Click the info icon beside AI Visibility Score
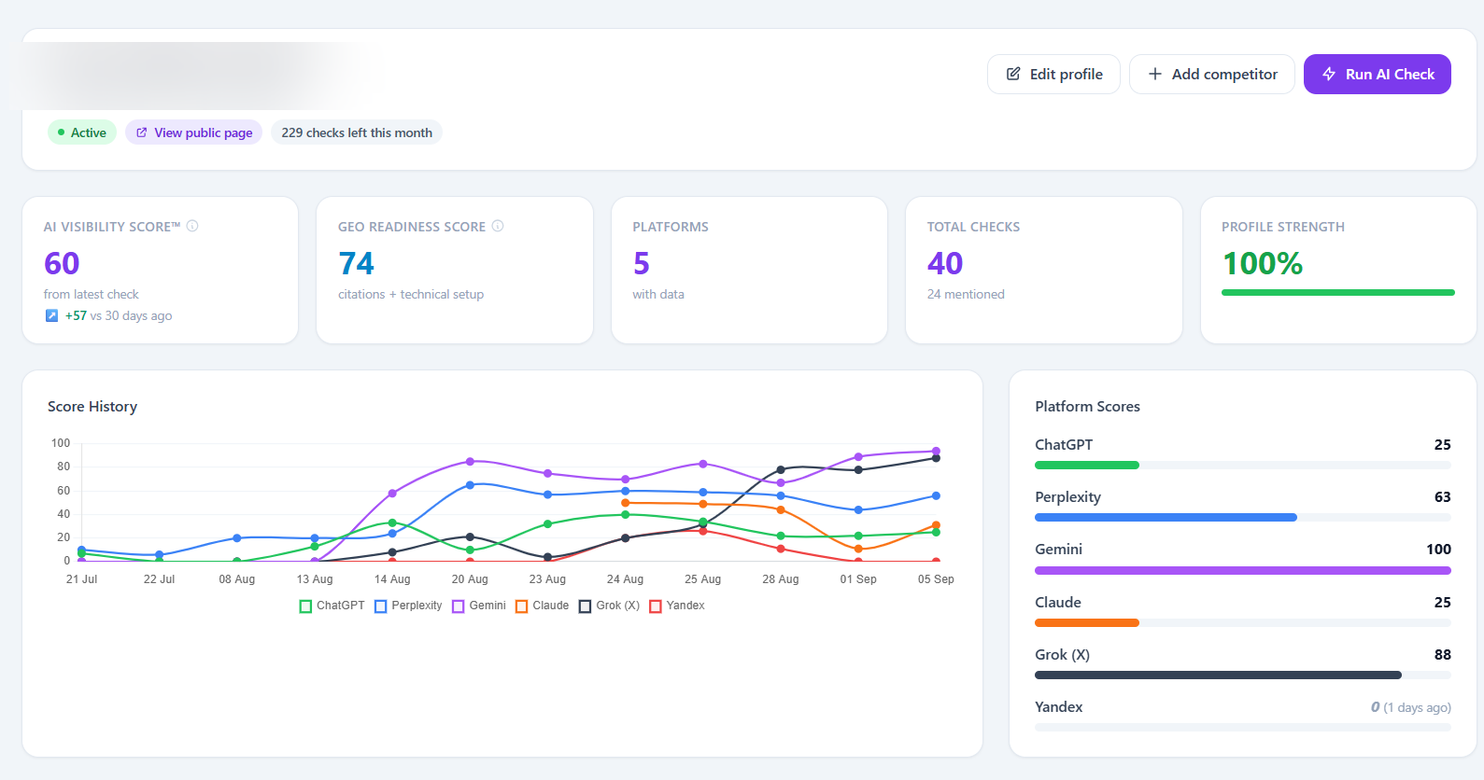The width and height of the screenshot is (1484, 780). pyautogui.click(x=192, y=226)
